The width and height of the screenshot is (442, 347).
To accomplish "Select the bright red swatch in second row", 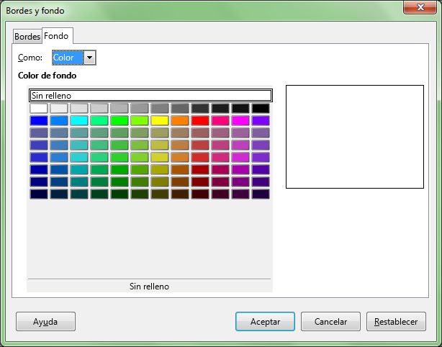I will 200,120.
